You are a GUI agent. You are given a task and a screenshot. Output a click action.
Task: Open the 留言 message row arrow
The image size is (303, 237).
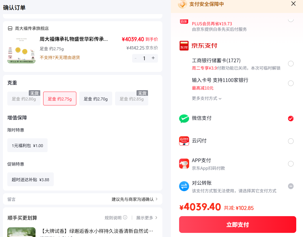click(156, 199)
